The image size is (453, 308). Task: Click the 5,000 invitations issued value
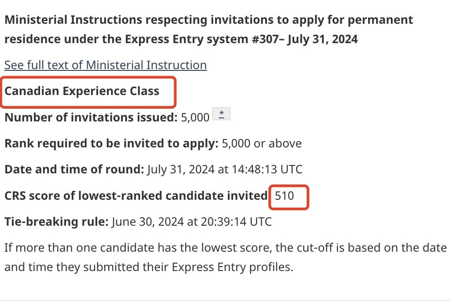tap(195, 117)
